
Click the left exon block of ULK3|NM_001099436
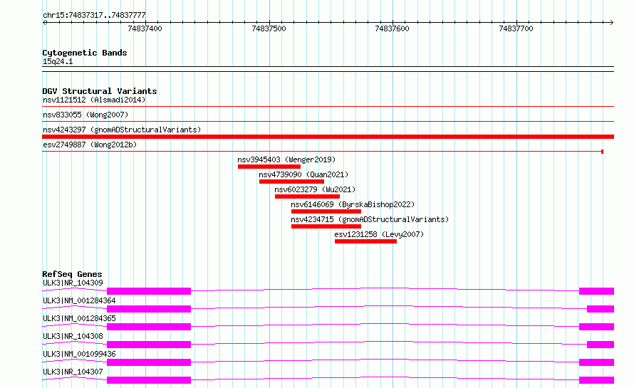(149, 362)
